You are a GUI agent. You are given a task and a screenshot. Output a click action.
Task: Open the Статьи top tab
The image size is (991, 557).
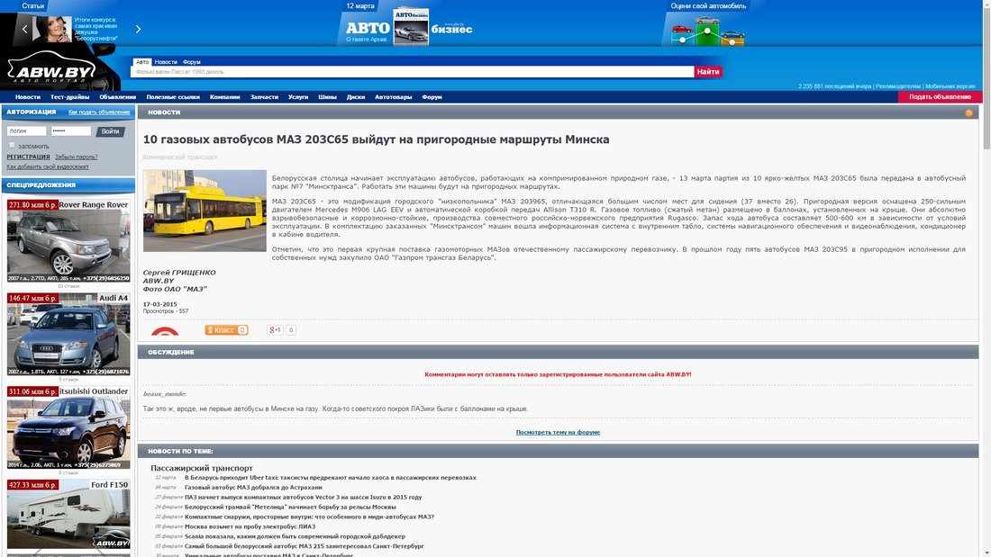click(32, 5)
